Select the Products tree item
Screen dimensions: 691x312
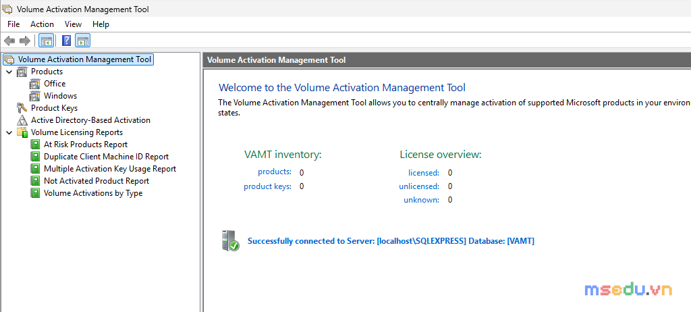point(47,72)
